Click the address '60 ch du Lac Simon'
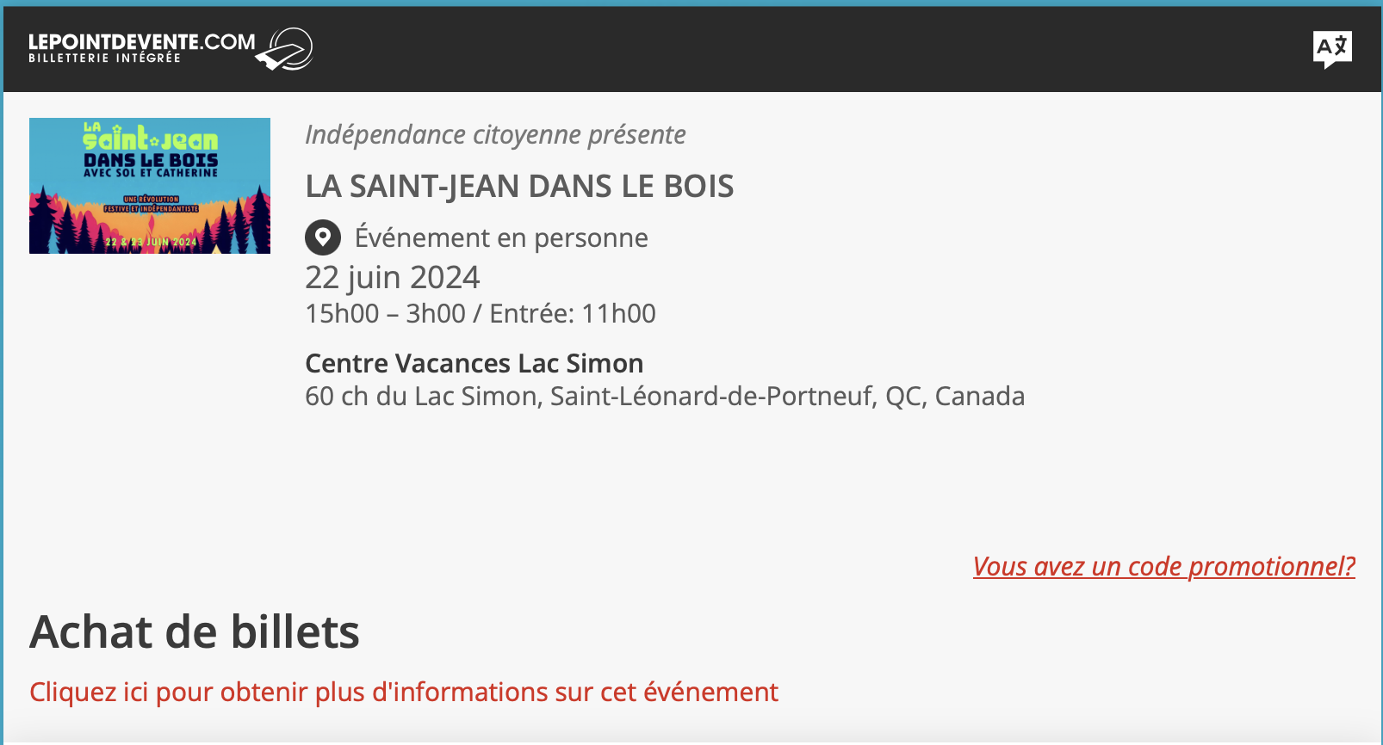 (421, 396)
